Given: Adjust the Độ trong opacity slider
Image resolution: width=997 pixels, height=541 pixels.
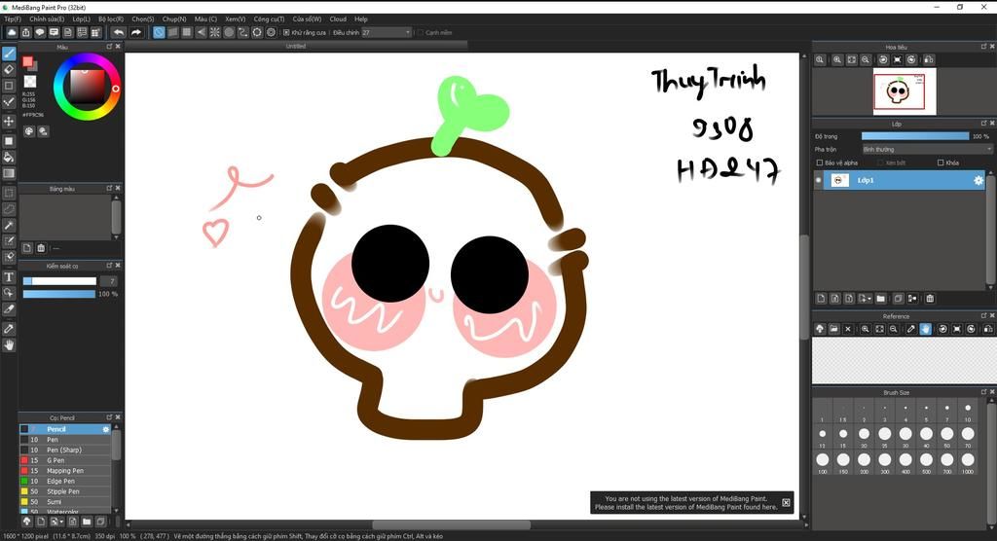Looking at the screenshot, I should click(915, 136).
